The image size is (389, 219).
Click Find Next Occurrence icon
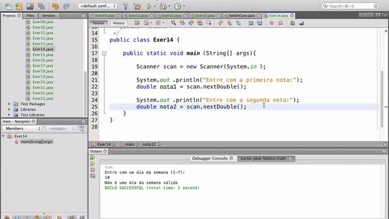[191, 23]
